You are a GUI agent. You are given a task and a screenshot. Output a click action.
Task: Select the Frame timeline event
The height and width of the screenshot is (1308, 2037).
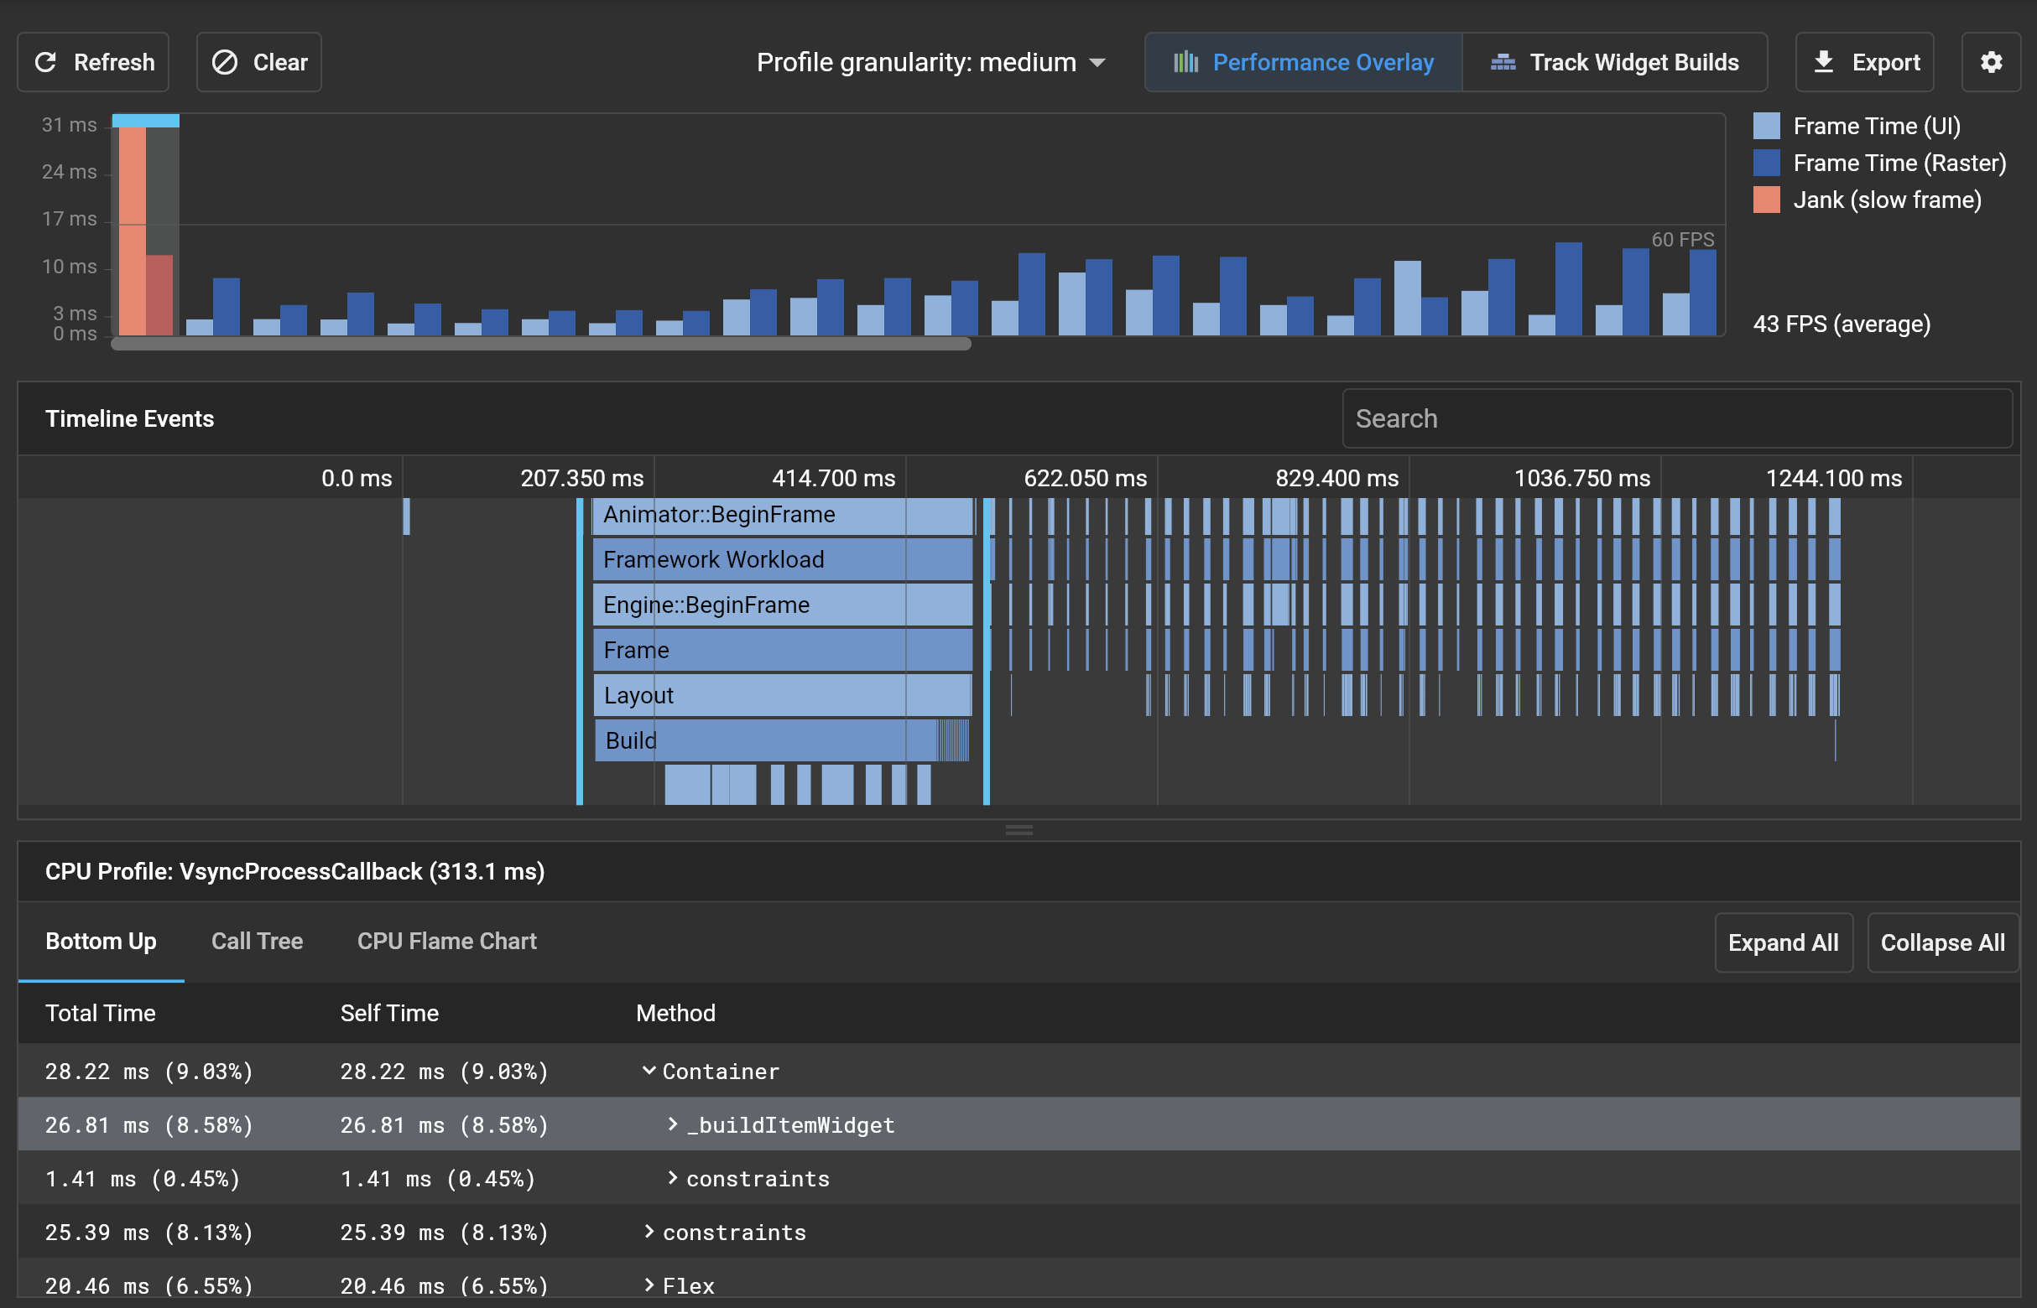tap(783, 650)
